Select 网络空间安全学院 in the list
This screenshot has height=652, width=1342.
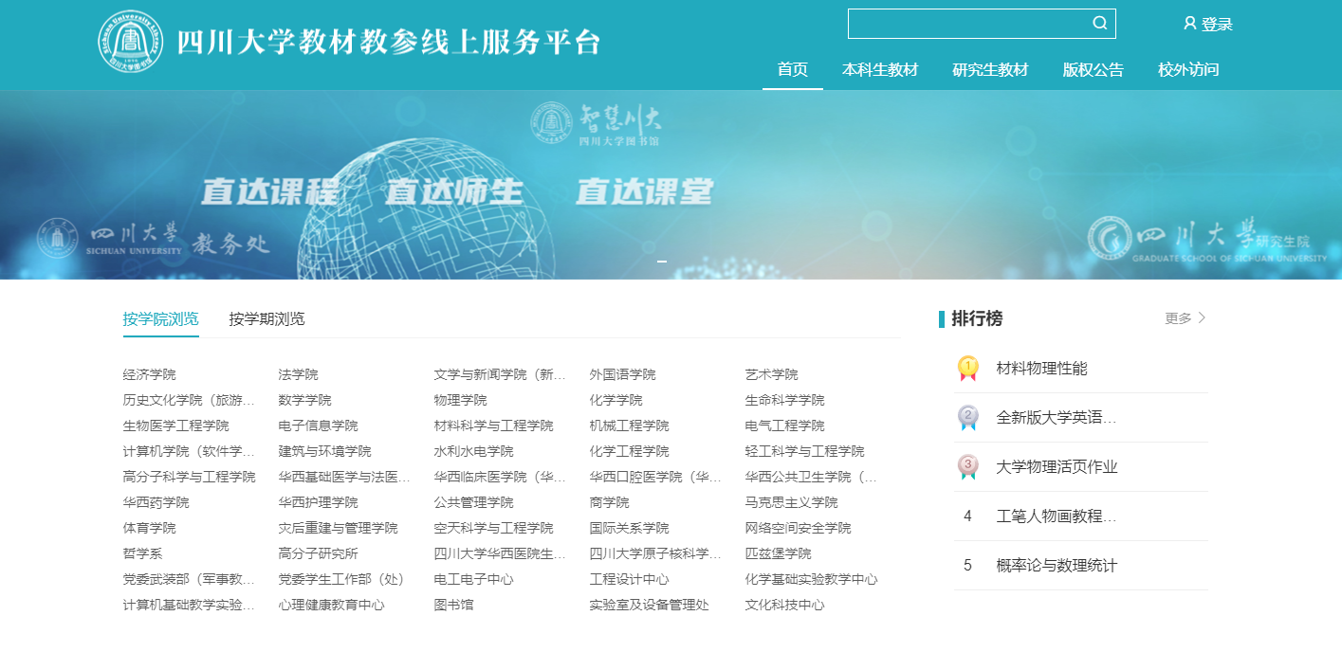(799, 529)
